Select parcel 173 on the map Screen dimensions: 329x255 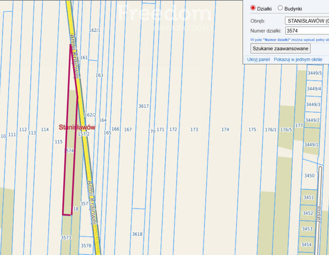click(194, 130)
